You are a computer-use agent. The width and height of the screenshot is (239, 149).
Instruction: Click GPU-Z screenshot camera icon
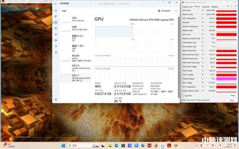point(228,6)
